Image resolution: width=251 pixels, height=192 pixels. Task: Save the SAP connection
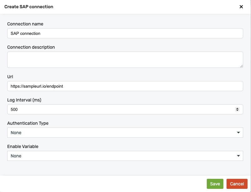(215, 184)
